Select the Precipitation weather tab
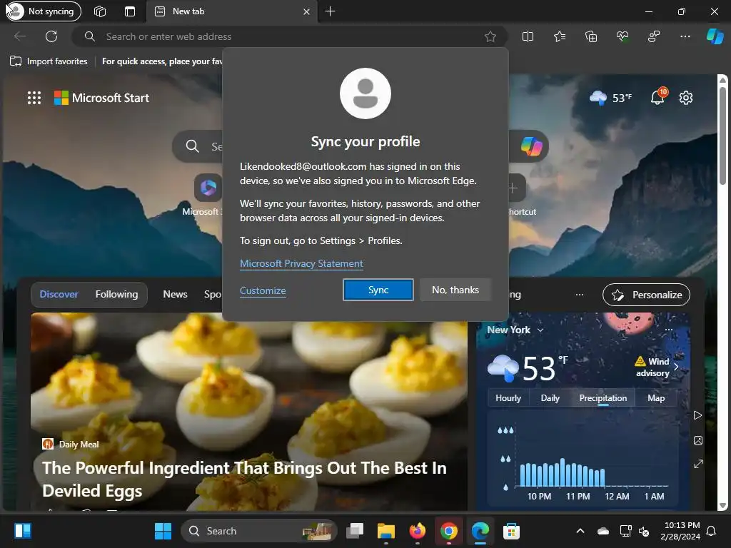 [x=603, y=398]
